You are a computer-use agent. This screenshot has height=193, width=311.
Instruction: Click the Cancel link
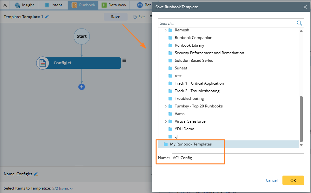coord(272,180)
